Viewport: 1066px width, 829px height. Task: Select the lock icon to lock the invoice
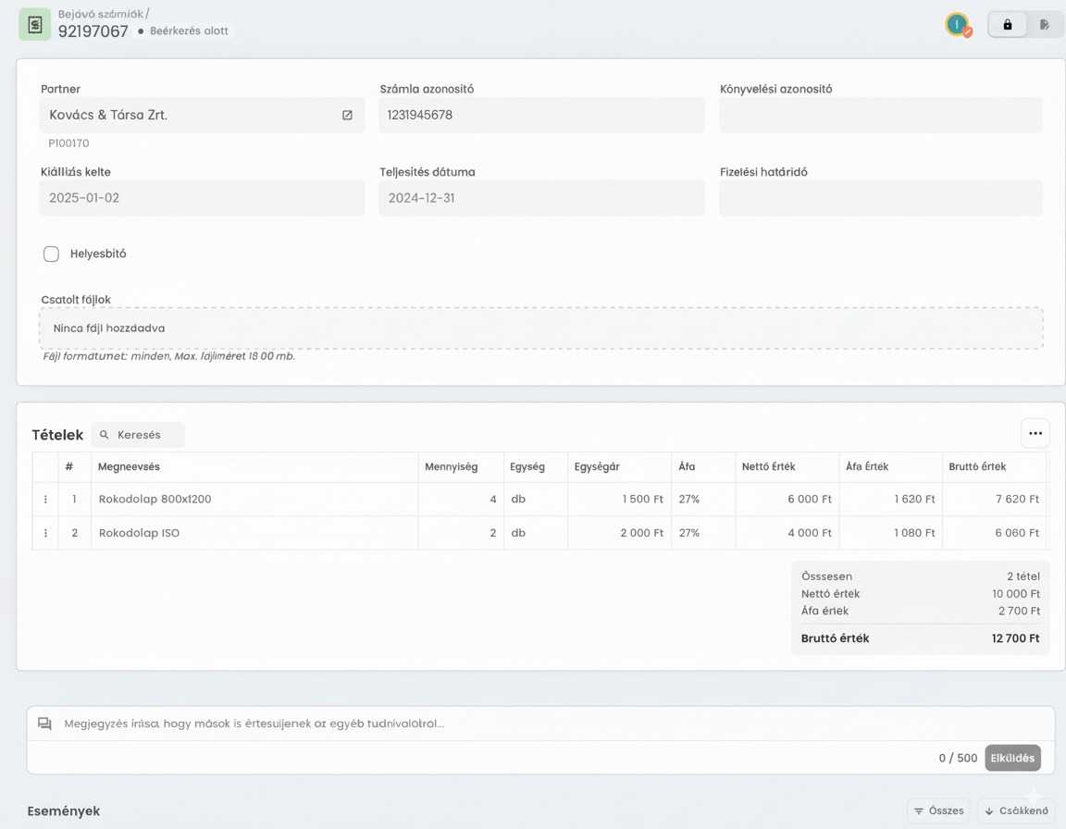[1006, 24]
